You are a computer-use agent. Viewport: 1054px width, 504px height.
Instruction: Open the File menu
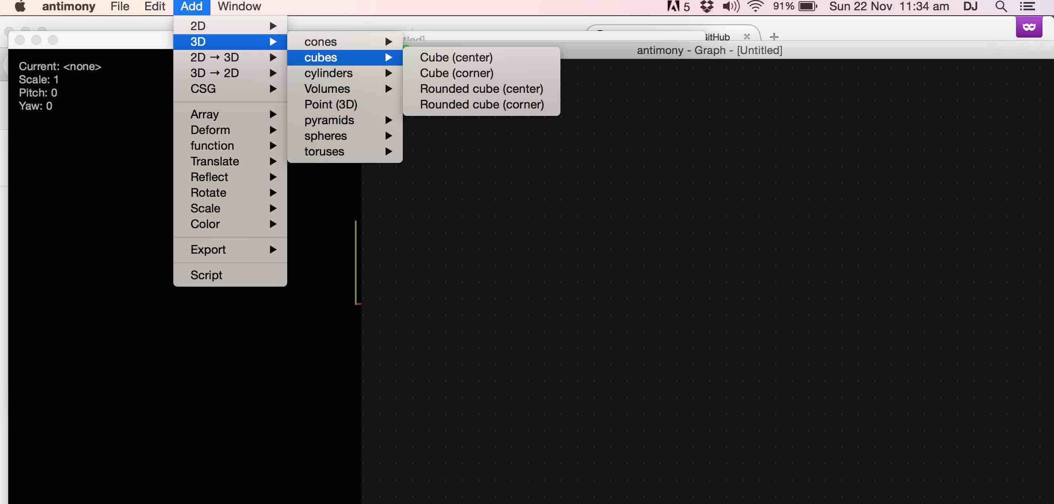(120, 7)
